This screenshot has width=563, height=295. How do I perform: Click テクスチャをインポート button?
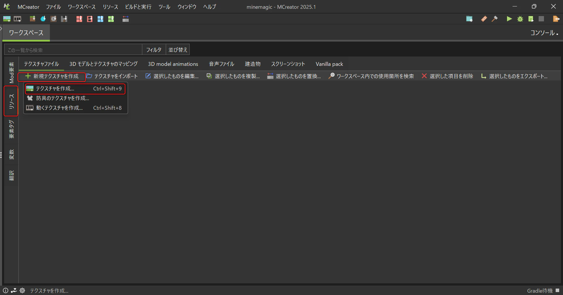(x=112, y=76)
